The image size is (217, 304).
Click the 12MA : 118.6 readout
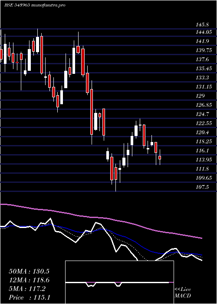click(29, 280)
